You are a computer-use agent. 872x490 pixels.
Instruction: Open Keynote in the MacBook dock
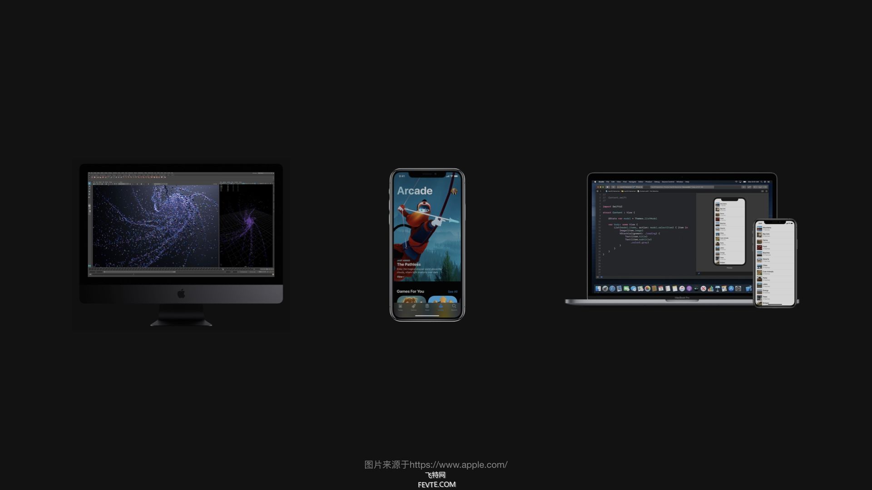coord(718,289)
